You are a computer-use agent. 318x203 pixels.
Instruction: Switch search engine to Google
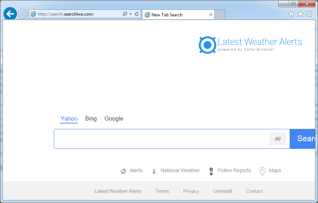pos(114,118)
